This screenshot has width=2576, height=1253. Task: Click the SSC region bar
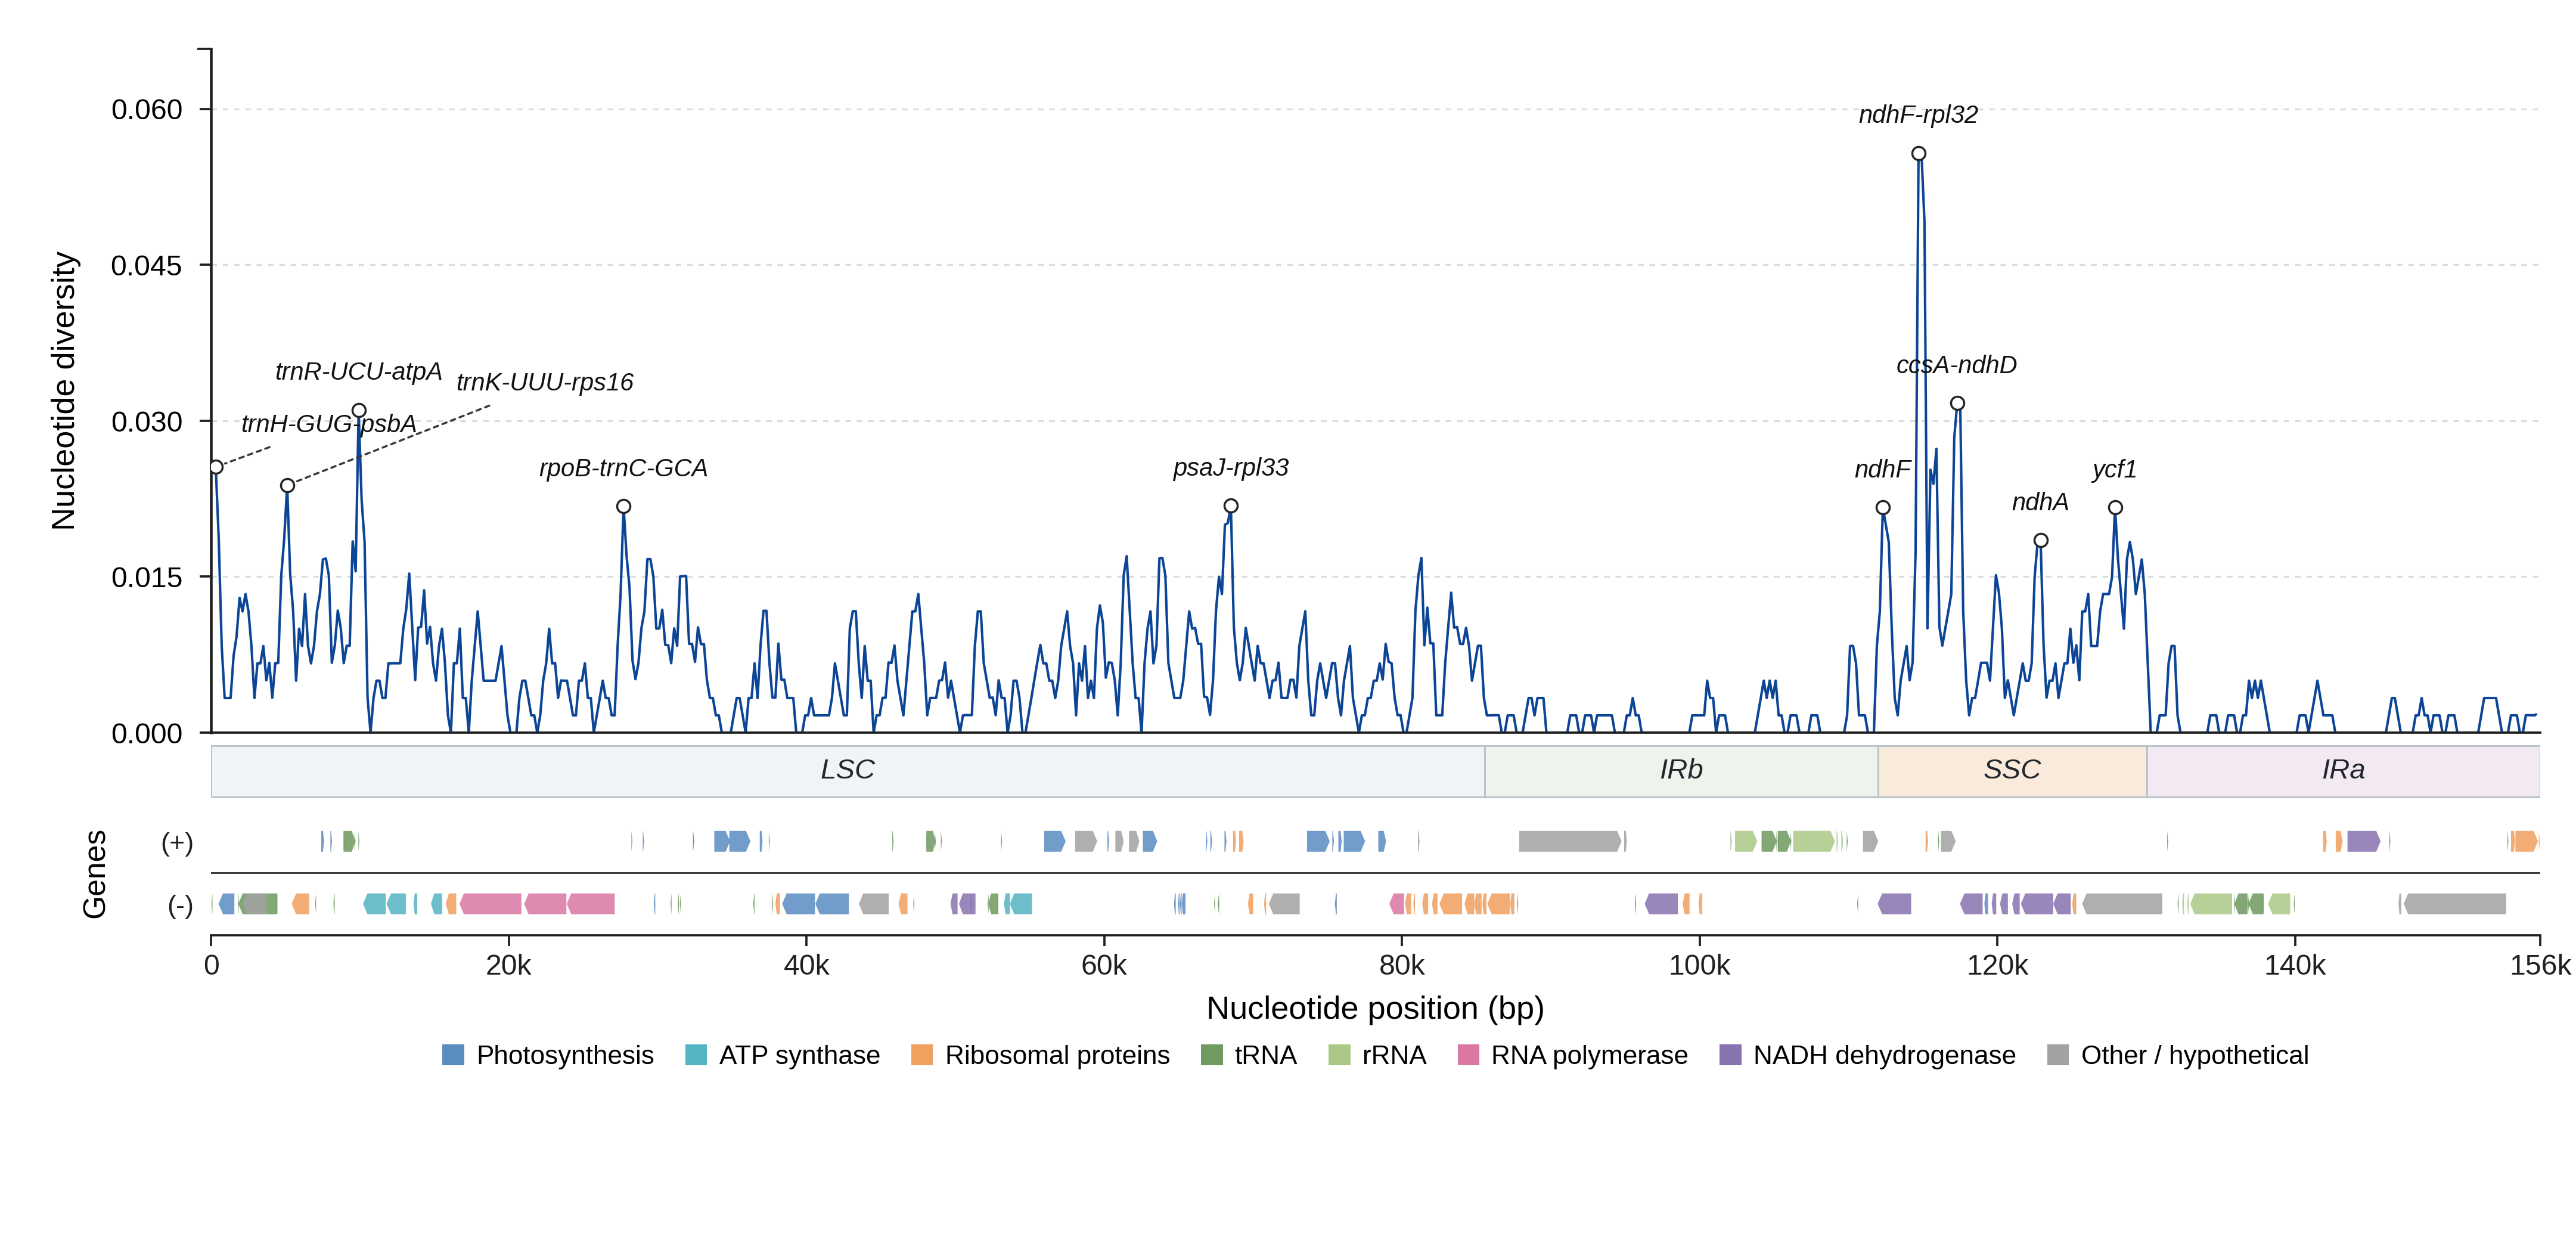2012,771
